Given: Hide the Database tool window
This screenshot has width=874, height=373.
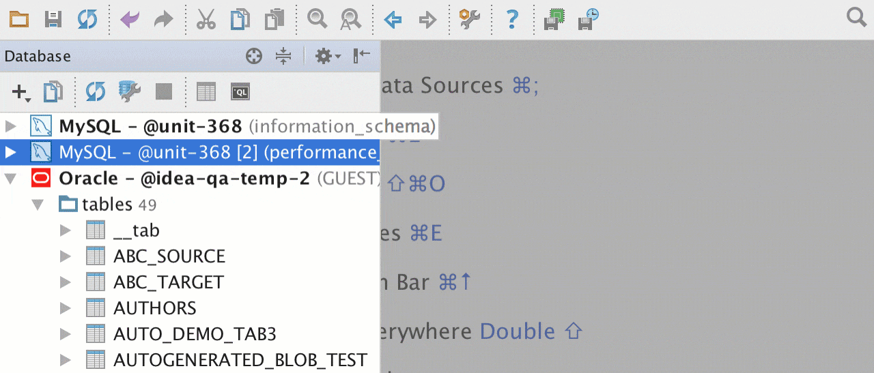Looking at the screenshot, I should [362, 57].
